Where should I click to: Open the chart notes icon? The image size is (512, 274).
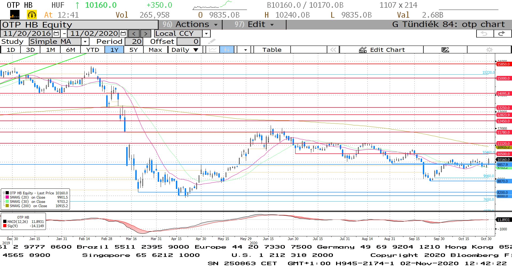(445, 50)
